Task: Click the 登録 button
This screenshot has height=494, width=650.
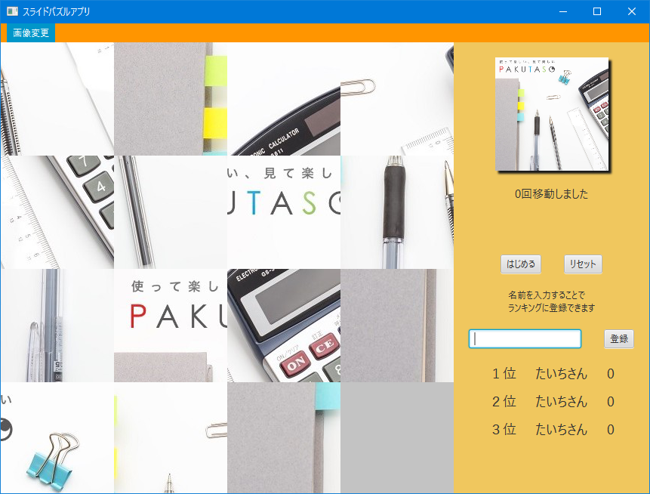Action: pos(618,339)
